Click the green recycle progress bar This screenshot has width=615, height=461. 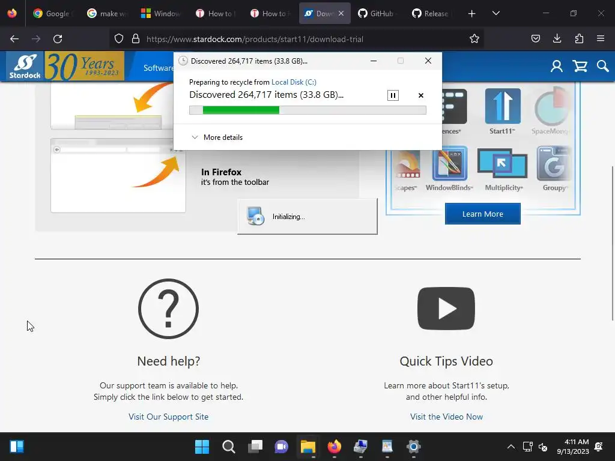(x=307, y=110)
